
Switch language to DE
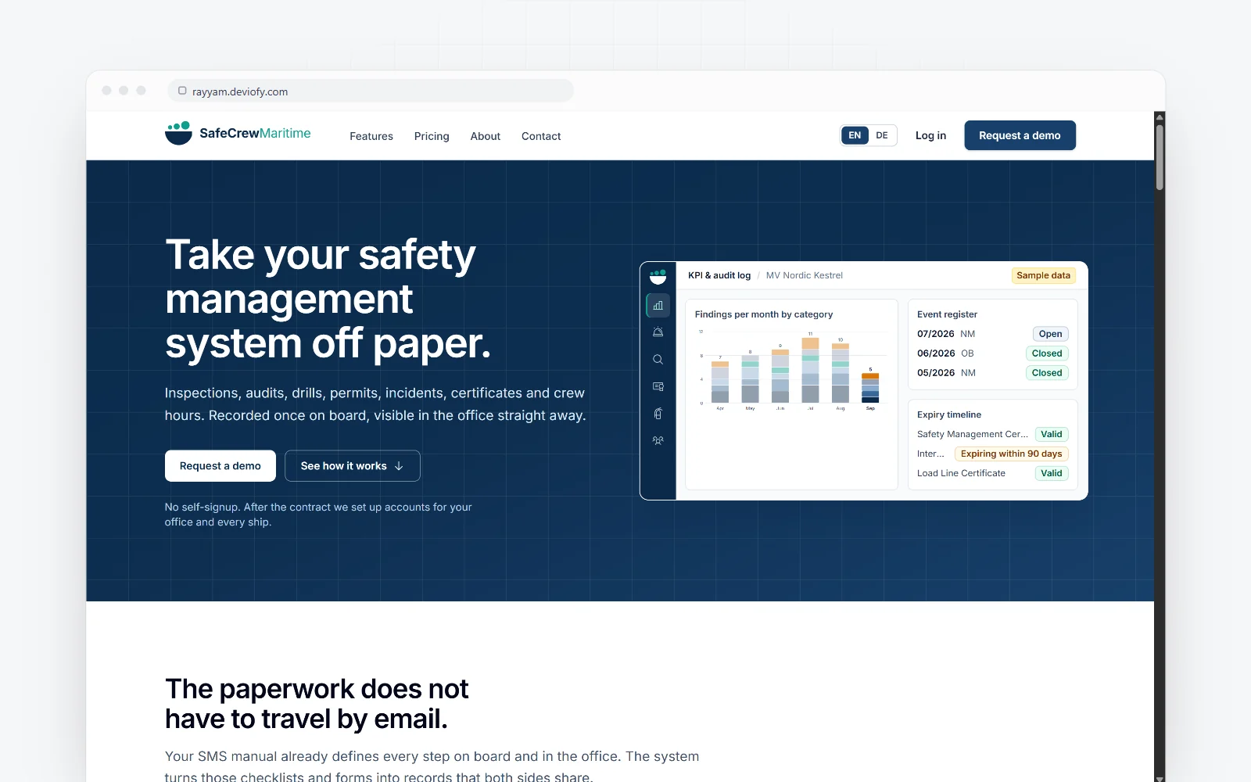[x=882, y=135]
